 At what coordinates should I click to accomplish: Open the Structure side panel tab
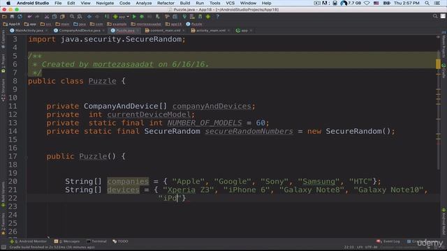click(3, 90)
